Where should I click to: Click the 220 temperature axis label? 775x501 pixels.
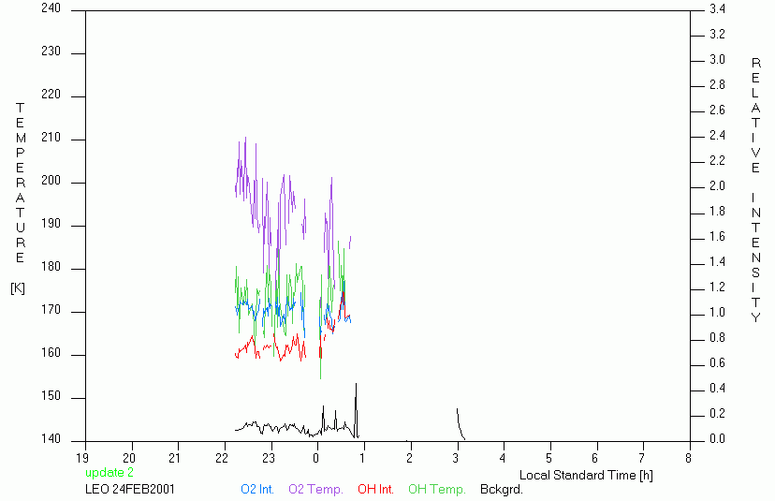pos(51,95)
